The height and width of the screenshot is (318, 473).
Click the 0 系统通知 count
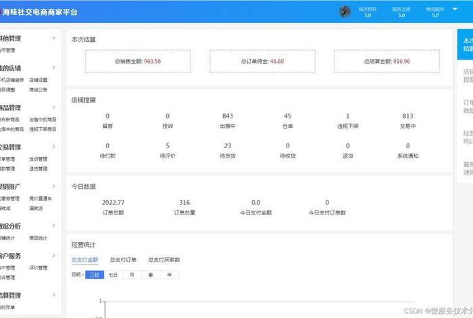coord(408,146)
